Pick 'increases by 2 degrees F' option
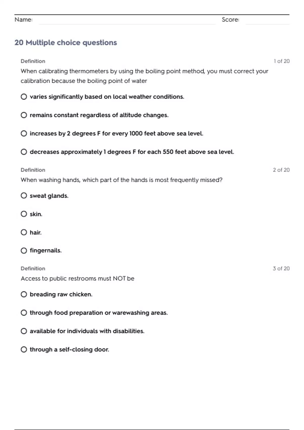304x430 pixels. coord(24,133)
